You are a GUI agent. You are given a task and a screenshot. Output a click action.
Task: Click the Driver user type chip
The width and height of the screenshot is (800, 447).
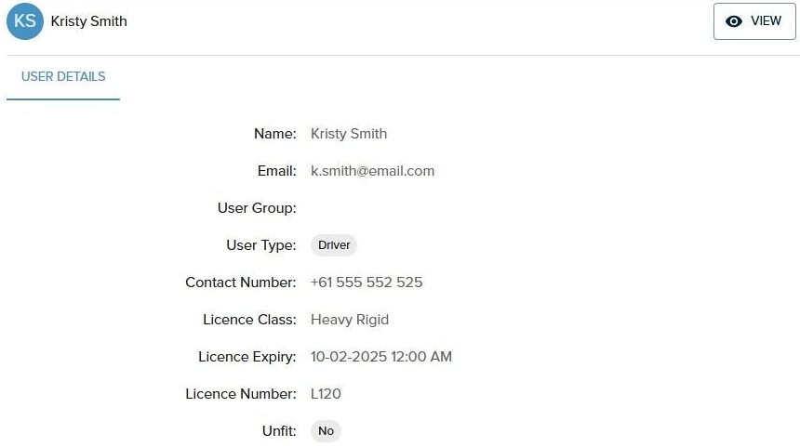point(334,245)
